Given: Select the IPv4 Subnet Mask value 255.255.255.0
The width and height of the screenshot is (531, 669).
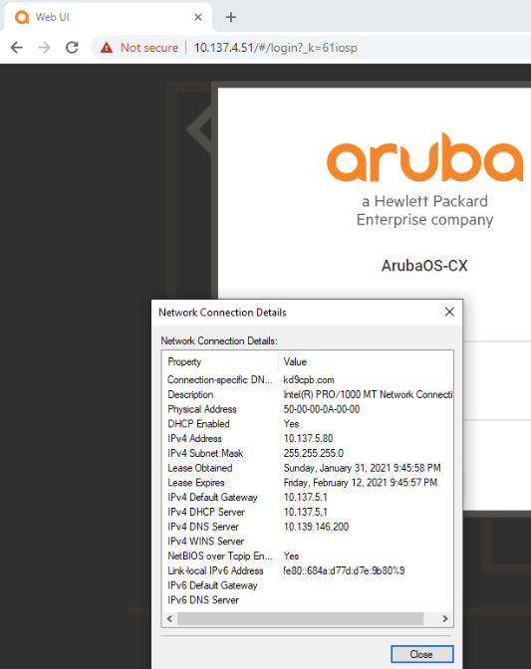Looking at the screenshot, I should pos(313,453).
